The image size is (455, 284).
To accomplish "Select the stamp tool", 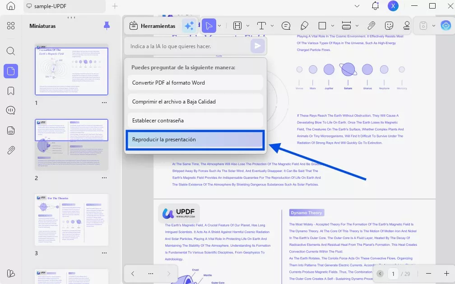I will pos(407,26).
